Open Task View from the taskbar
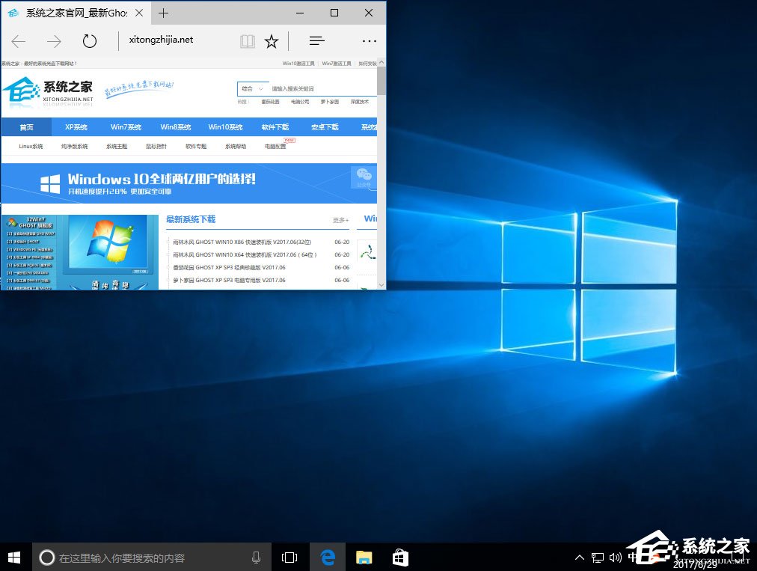Image resolution: width=757 pixels, height=571 pixels. pyautogui.click(x=289, y=557)
